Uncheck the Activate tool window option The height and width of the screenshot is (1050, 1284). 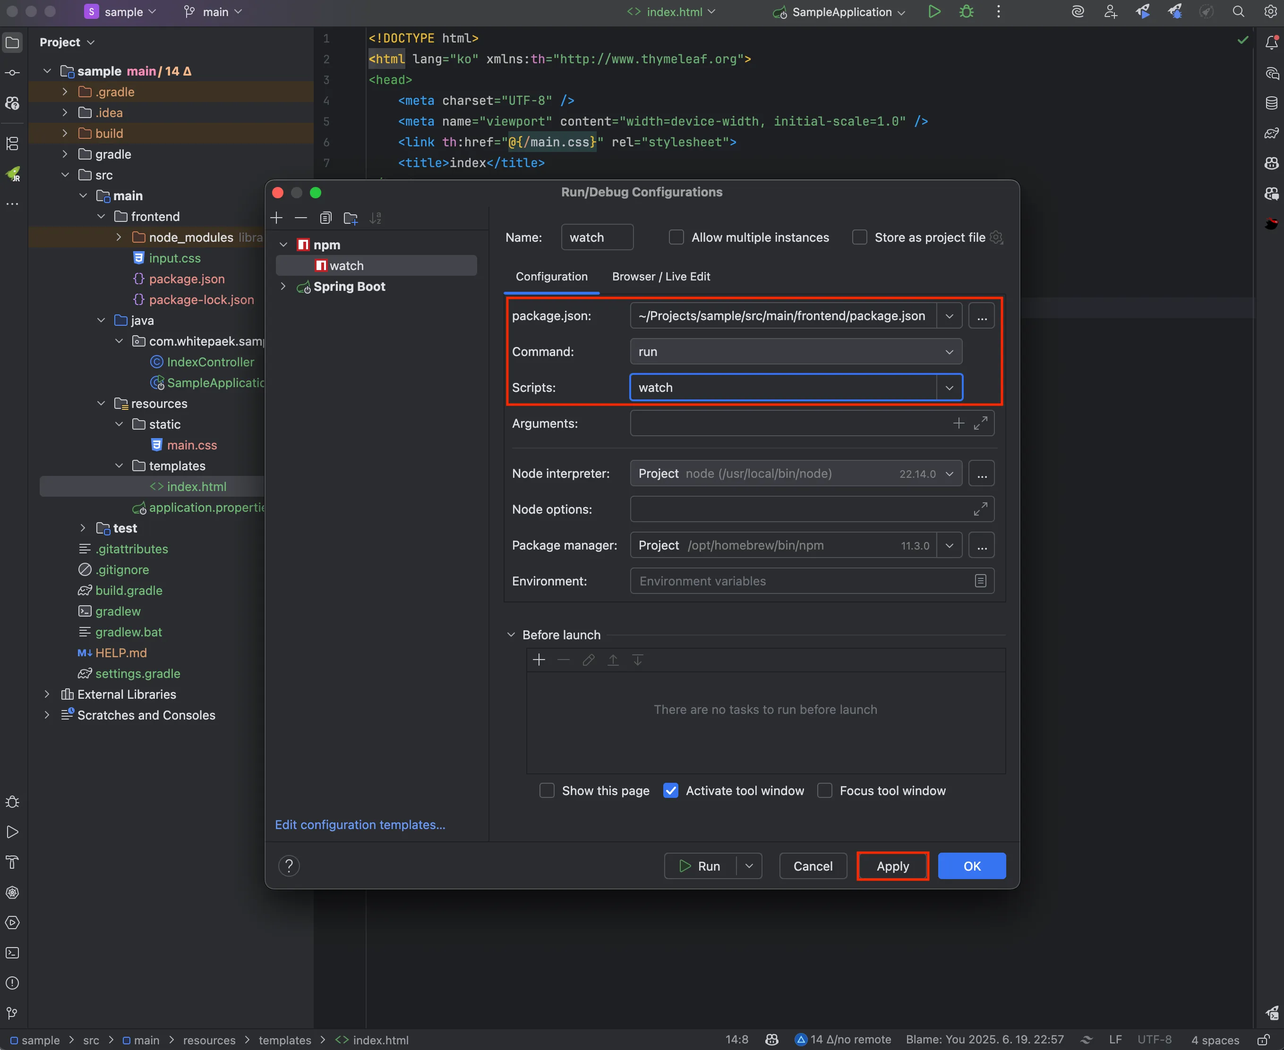[670, 791]
